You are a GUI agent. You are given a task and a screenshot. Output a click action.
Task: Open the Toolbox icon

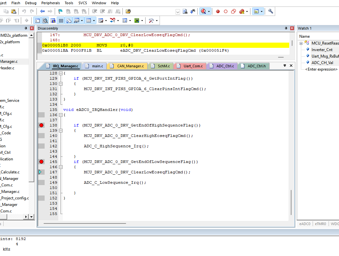[x=151, y=20]
